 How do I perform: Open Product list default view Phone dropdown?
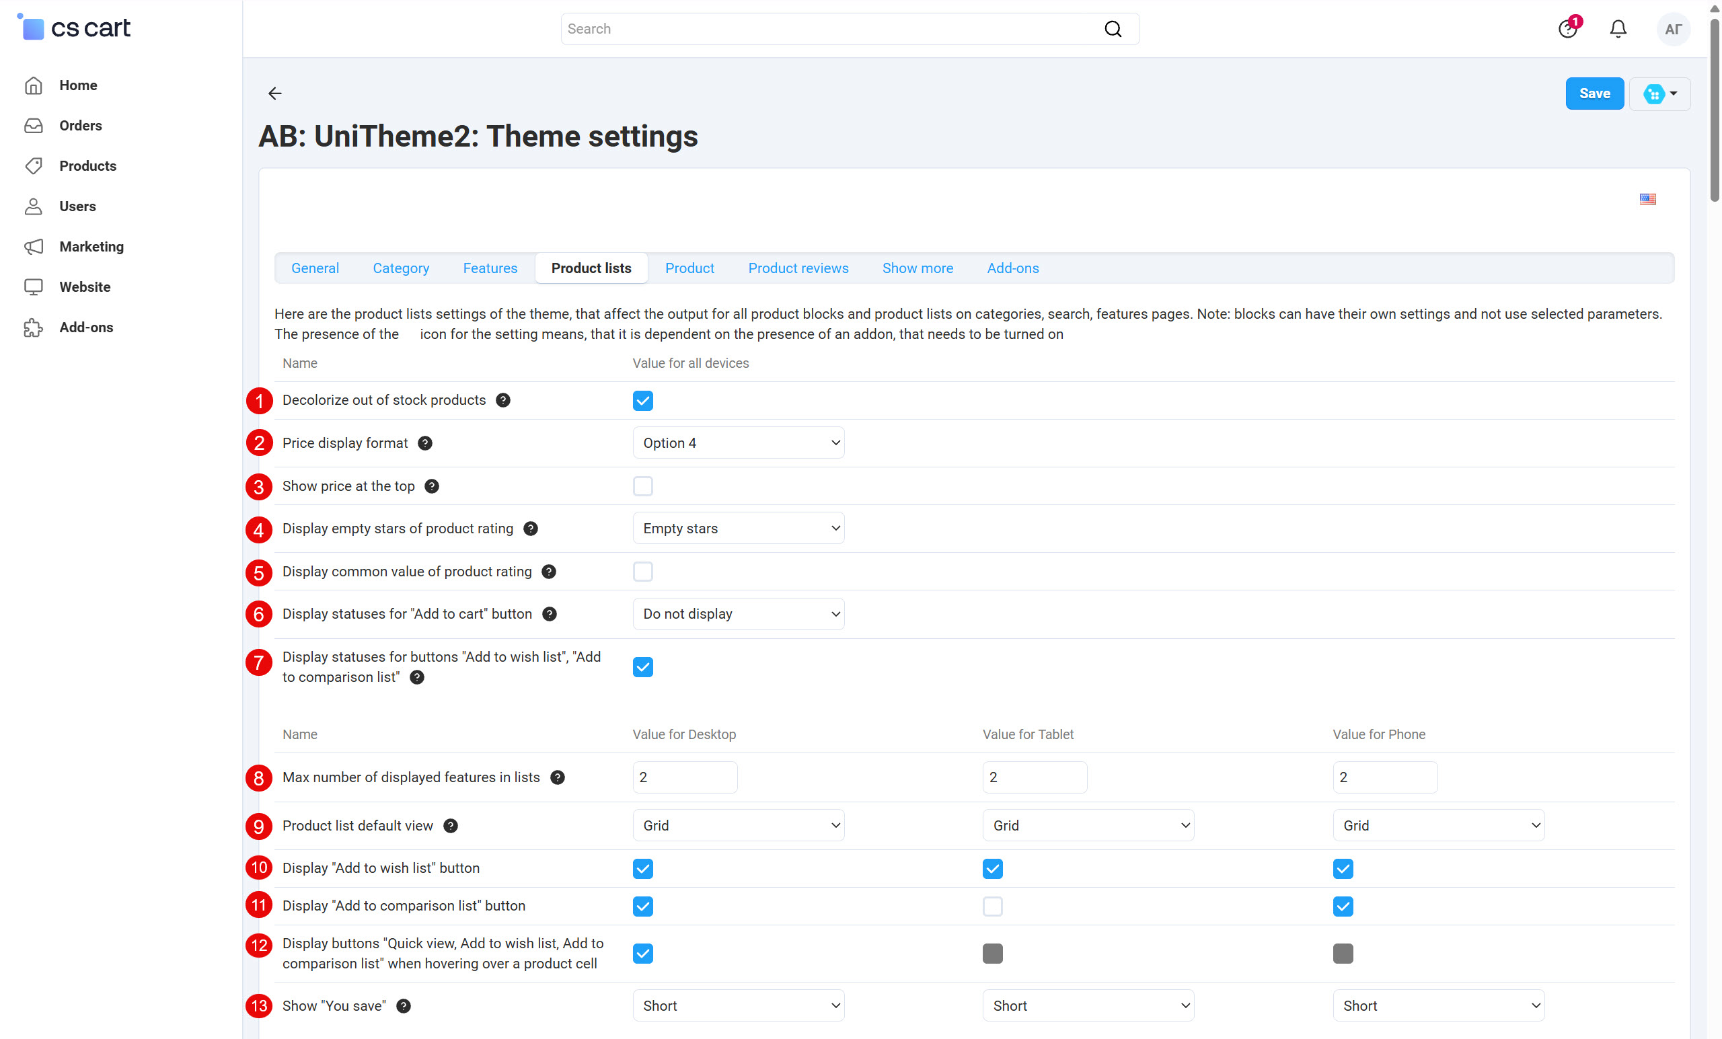click(1438, 826)
